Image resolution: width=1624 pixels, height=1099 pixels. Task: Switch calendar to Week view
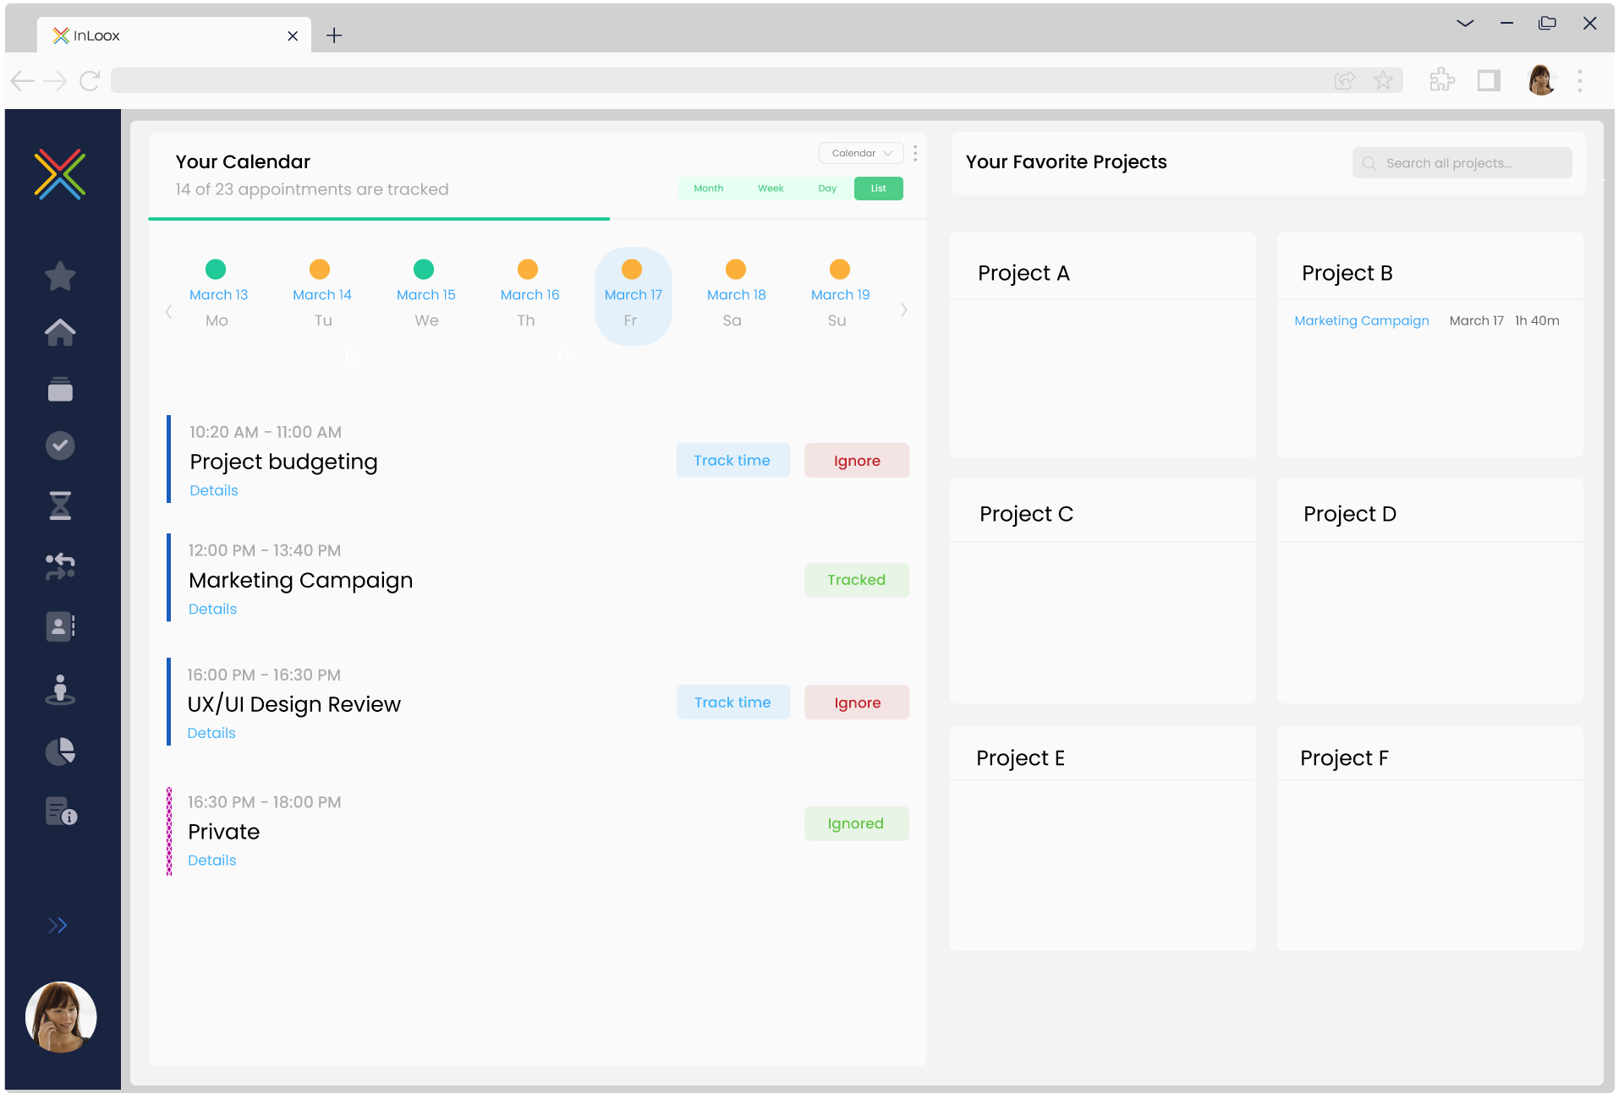[x=771, y=189]
